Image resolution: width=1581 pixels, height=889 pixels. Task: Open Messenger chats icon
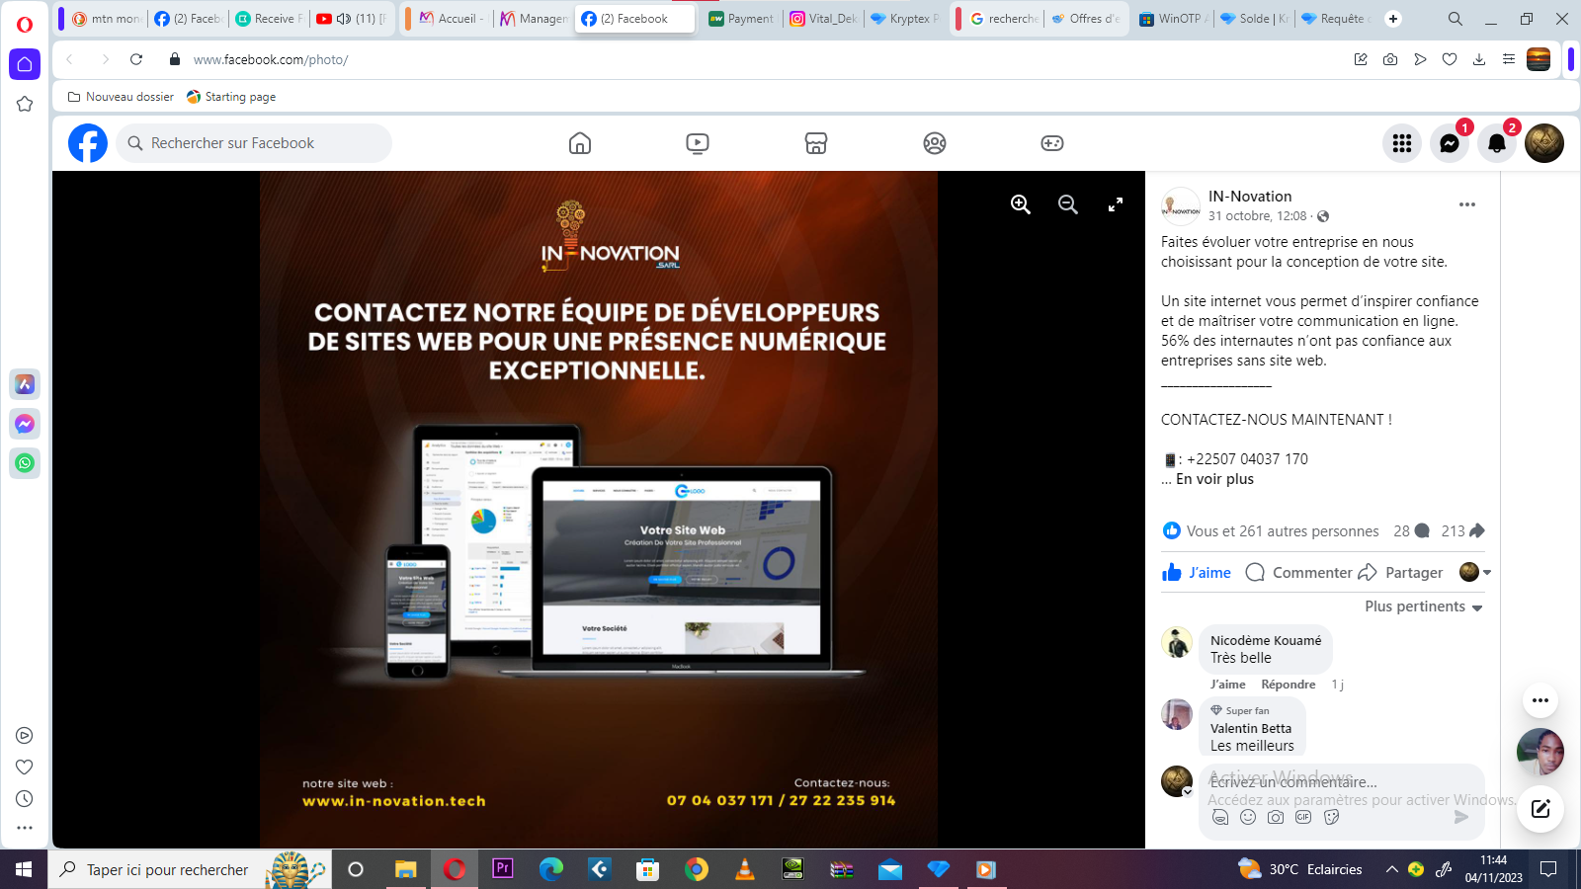point(1450,143)
